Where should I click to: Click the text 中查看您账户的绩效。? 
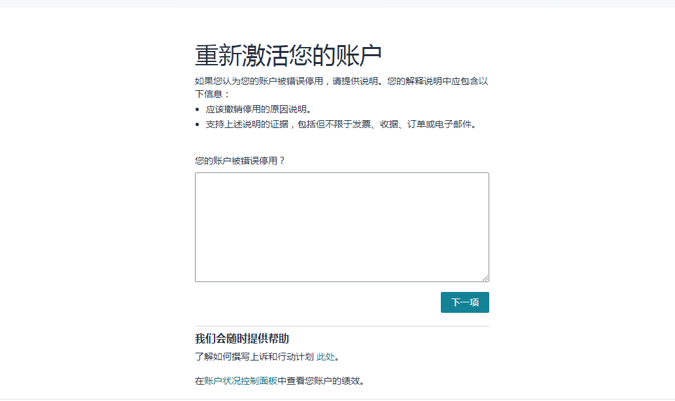pos(321,380)
